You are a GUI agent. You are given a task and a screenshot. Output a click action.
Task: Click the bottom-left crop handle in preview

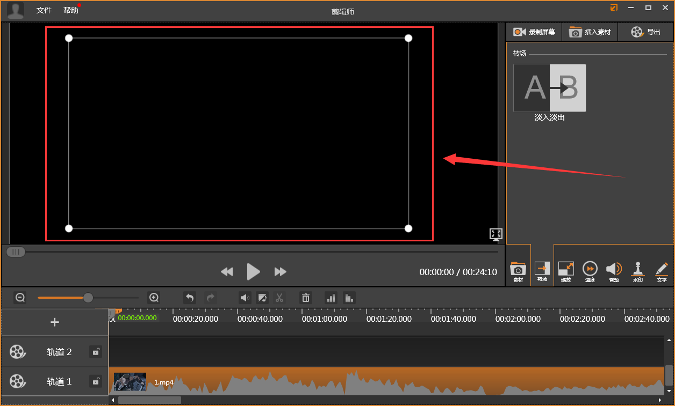69,228
